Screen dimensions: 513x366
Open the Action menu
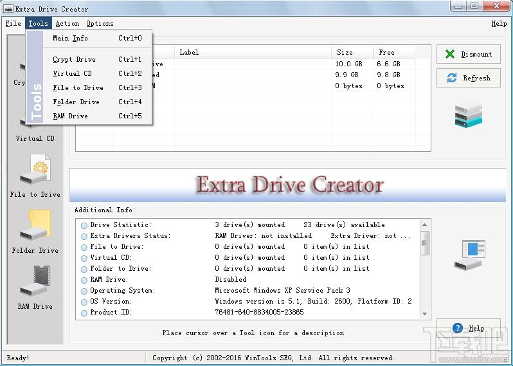[x=67, y=24]
